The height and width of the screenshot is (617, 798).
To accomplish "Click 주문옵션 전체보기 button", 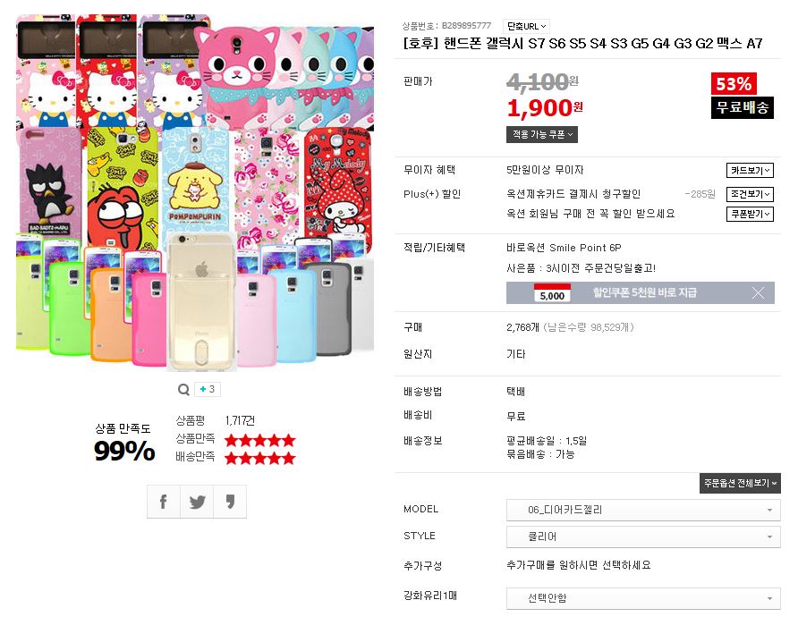I will pos(740,483).
